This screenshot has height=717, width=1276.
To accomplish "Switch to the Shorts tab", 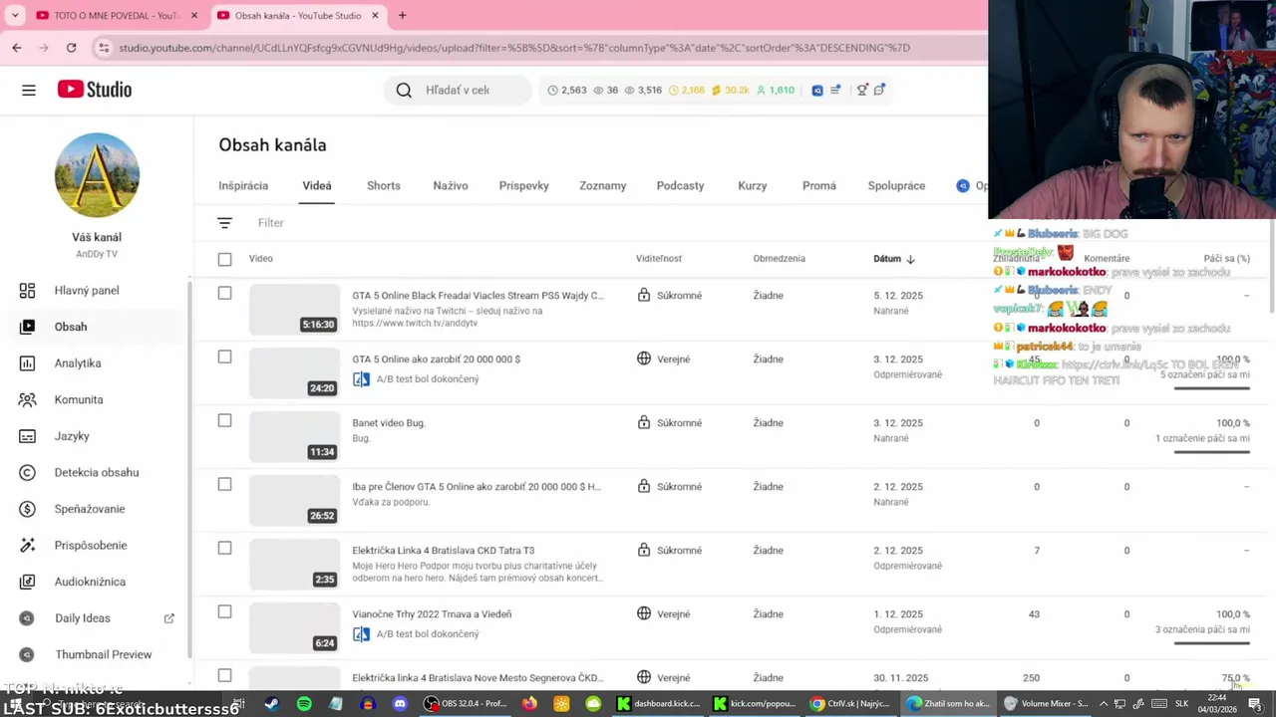I will point(384,186).
